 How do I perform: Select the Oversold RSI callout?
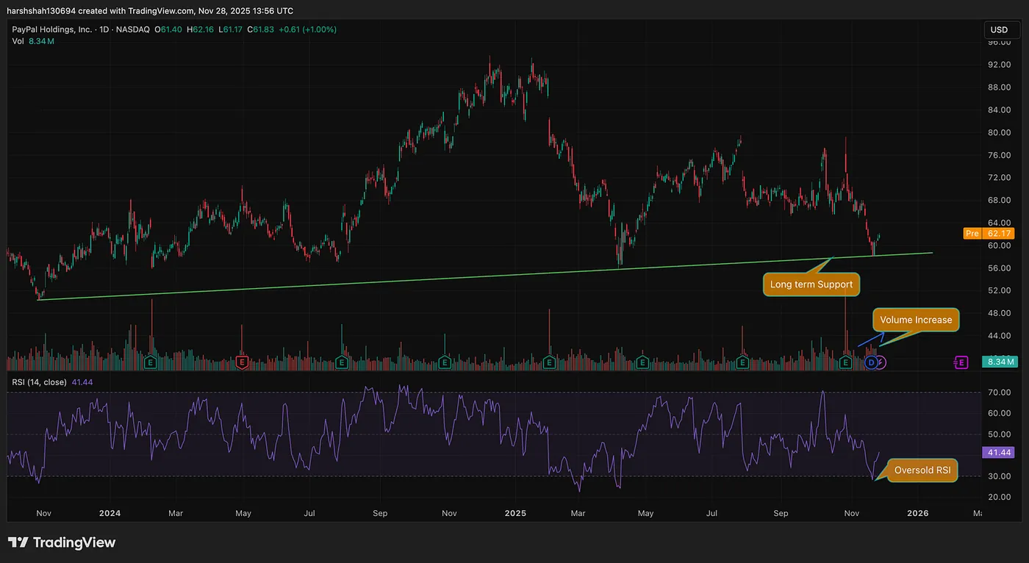(922, 470)
